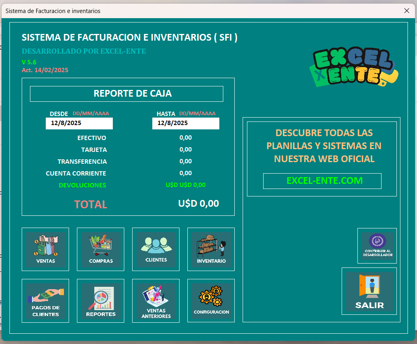Close the Sistema de Facturacion window
The image size is (417, 344).
coord(407,11)
